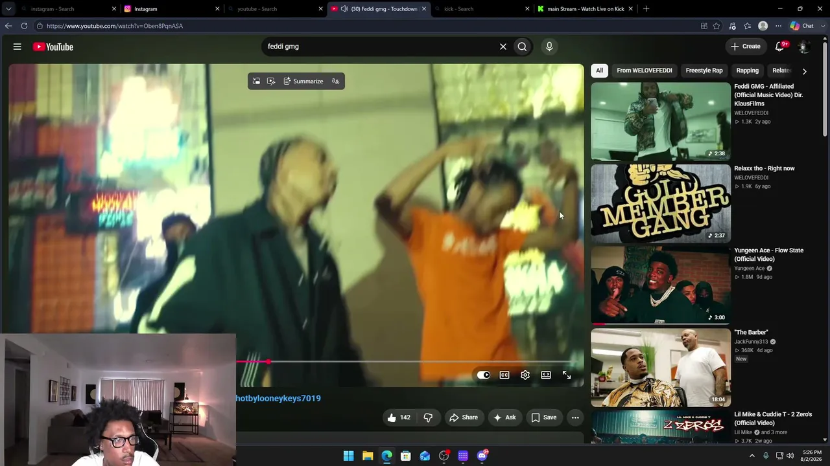
Task: Enter full screen video mode
Action: click(567, 375)
